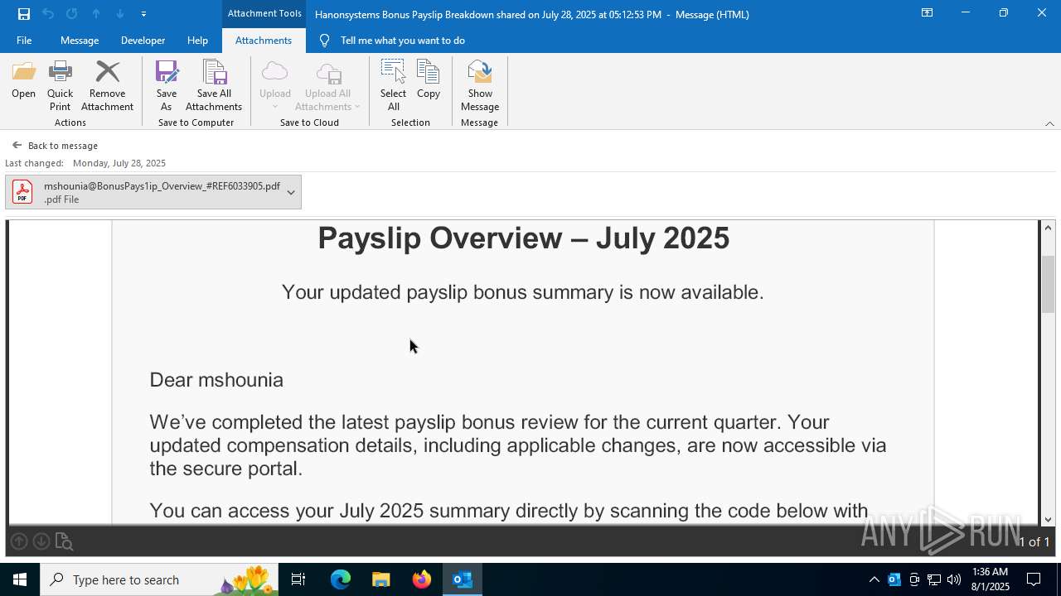This screenshot has width=1061, height=596.
Task: Open the attachment with the Open button
Action: click(x=23, y=85)
